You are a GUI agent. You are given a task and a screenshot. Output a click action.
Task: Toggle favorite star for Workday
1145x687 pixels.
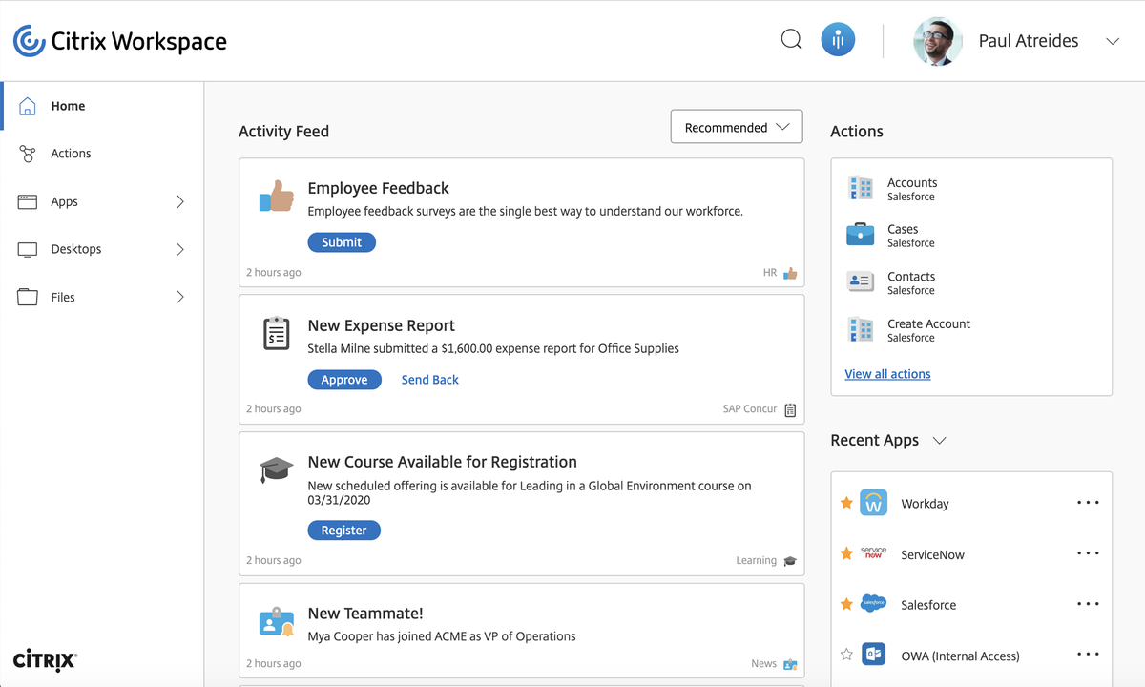(846, 503)
